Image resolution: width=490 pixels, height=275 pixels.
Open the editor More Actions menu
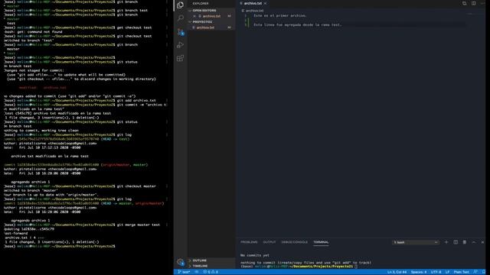pyautogui.click(x=483, y=3)
